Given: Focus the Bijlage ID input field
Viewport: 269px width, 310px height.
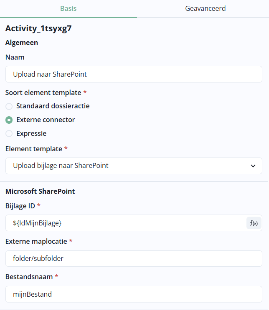Looking at the screenshot, I should tap(125, 223).
